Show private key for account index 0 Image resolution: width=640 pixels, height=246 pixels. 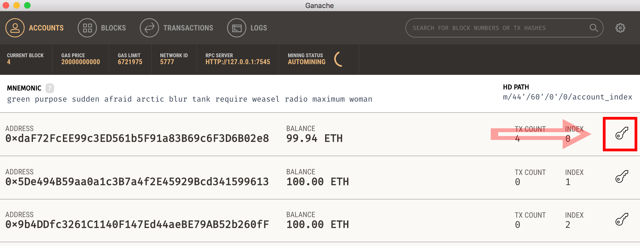pos(622,133)
